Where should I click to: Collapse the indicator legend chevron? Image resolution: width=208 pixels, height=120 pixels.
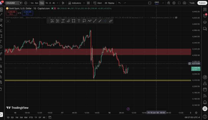[x=8, y=21]
